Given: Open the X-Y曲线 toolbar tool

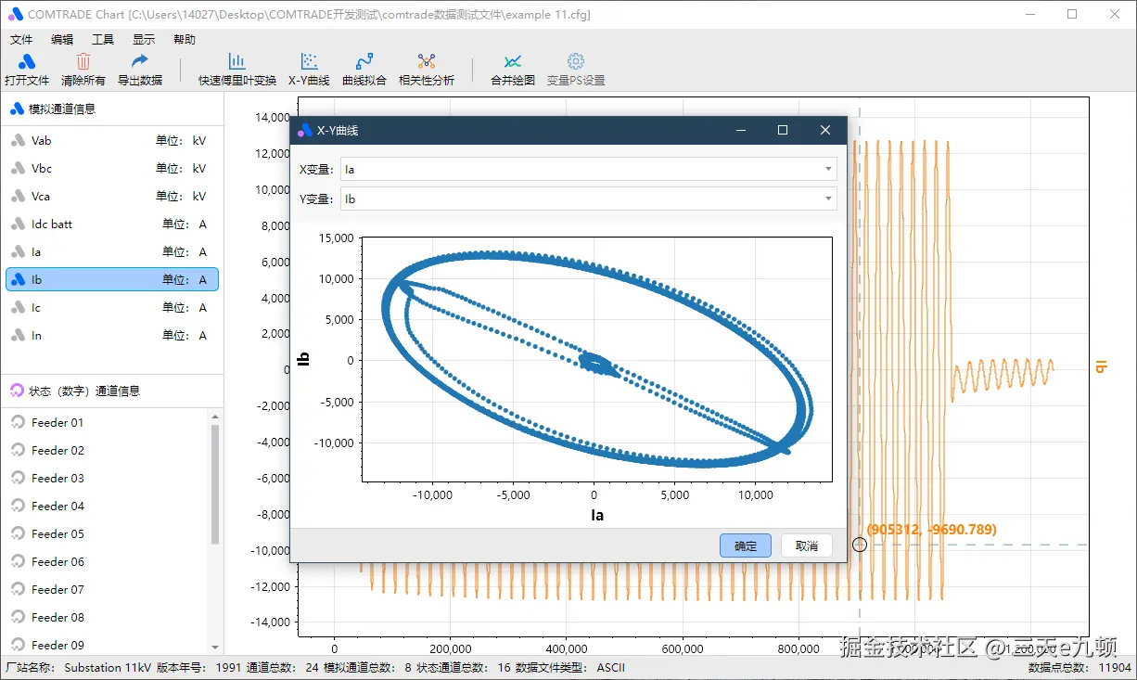Looking at the screenshot, I should pos(309,70).
